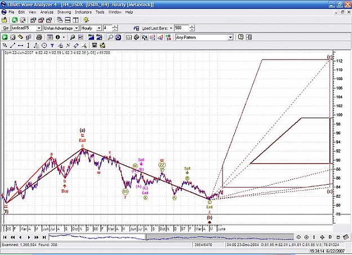Click the Go button
Image resolution: width=352 pixels, height=255 pixels.
click(6, 28)
